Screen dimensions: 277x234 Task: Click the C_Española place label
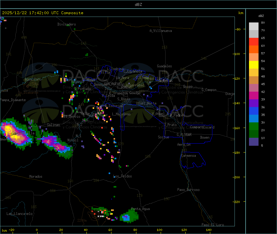tap(133, 71)
